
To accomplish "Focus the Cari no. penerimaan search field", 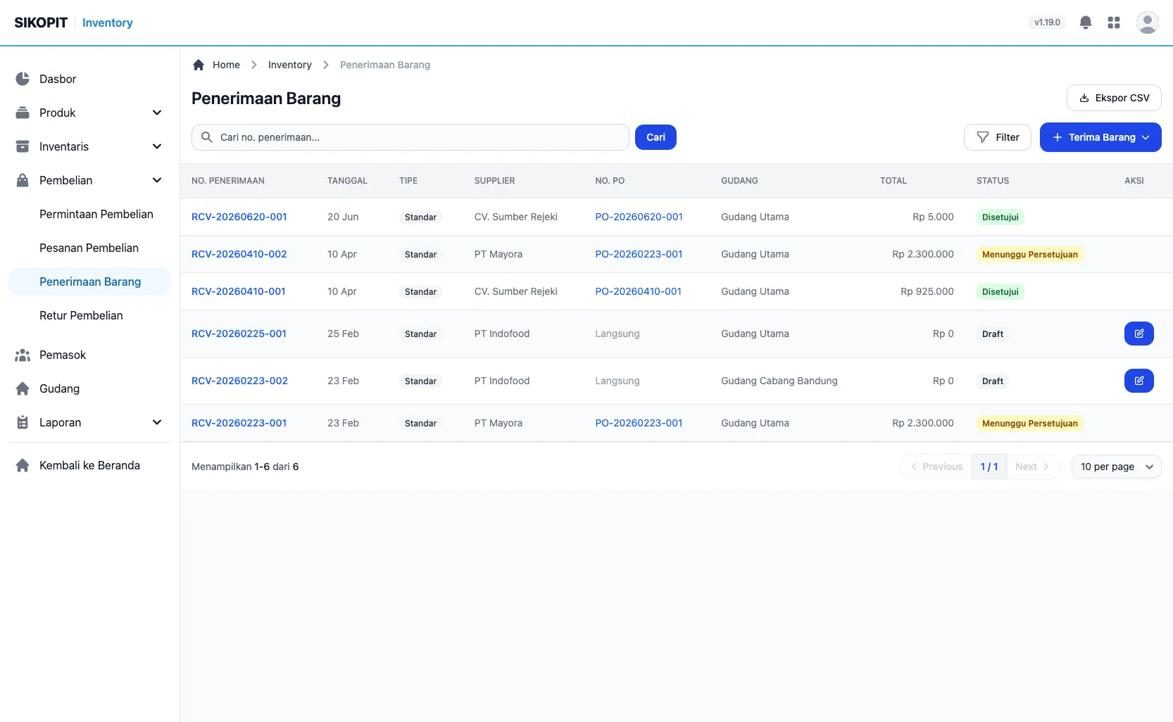I will [x=410, y=137].
